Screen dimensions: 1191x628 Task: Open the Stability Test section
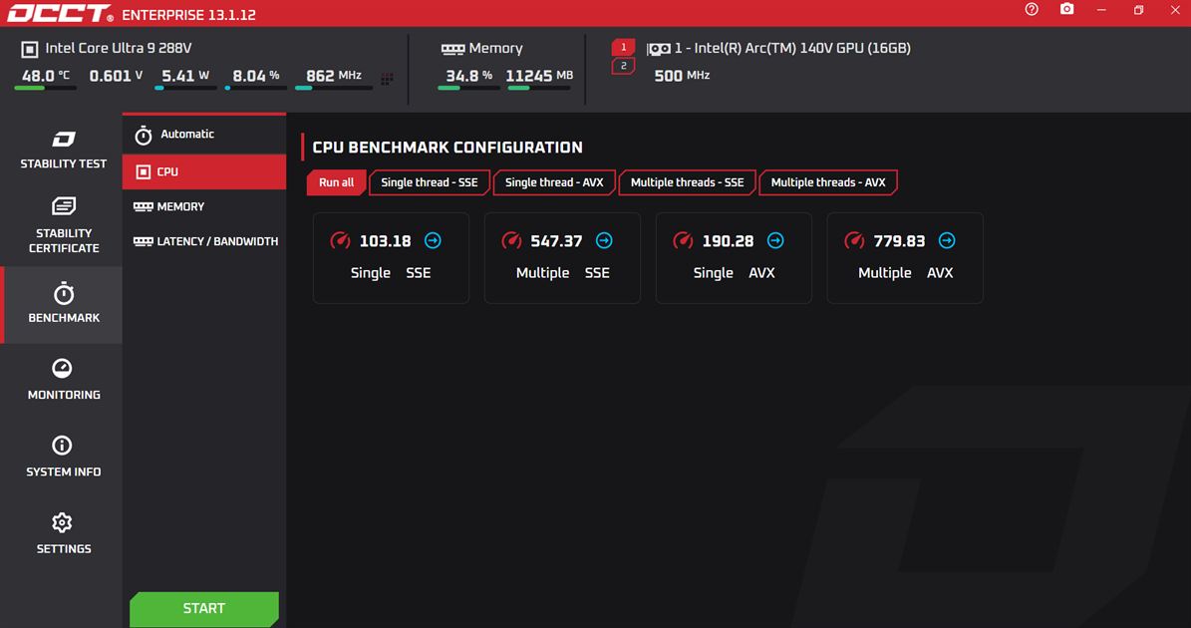tap(63, 151)
